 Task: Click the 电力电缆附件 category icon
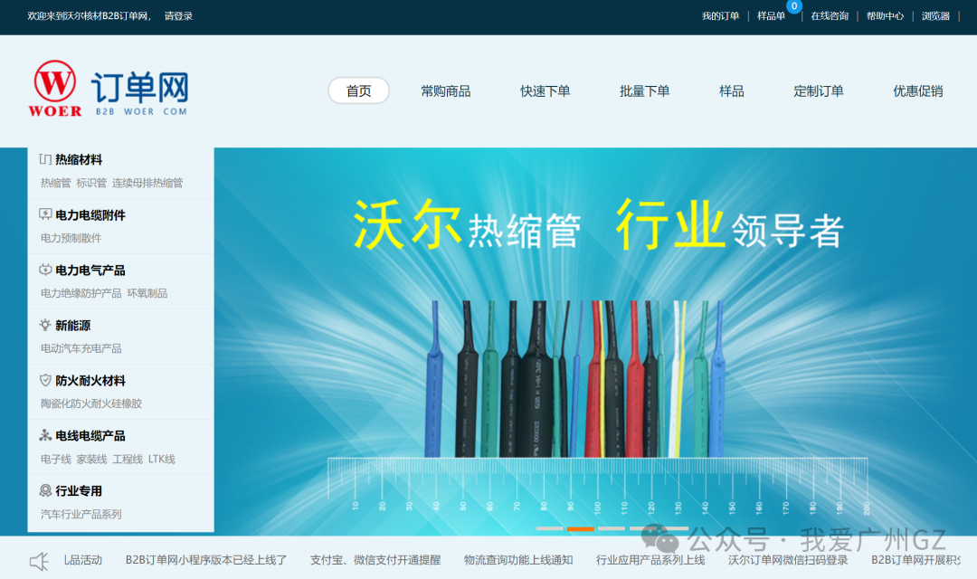pyautogui.click(x=45, y=214)
